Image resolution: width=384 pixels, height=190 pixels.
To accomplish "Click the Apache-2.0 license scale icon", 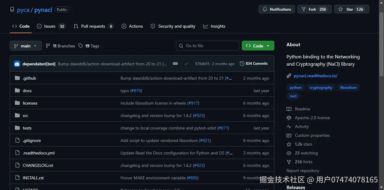I will 289,118.
